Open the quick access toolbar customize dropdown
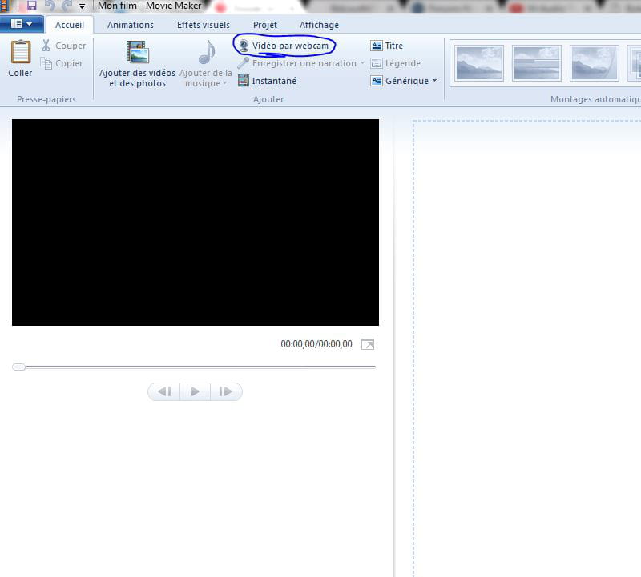641x577 pixels. [82, 6]
